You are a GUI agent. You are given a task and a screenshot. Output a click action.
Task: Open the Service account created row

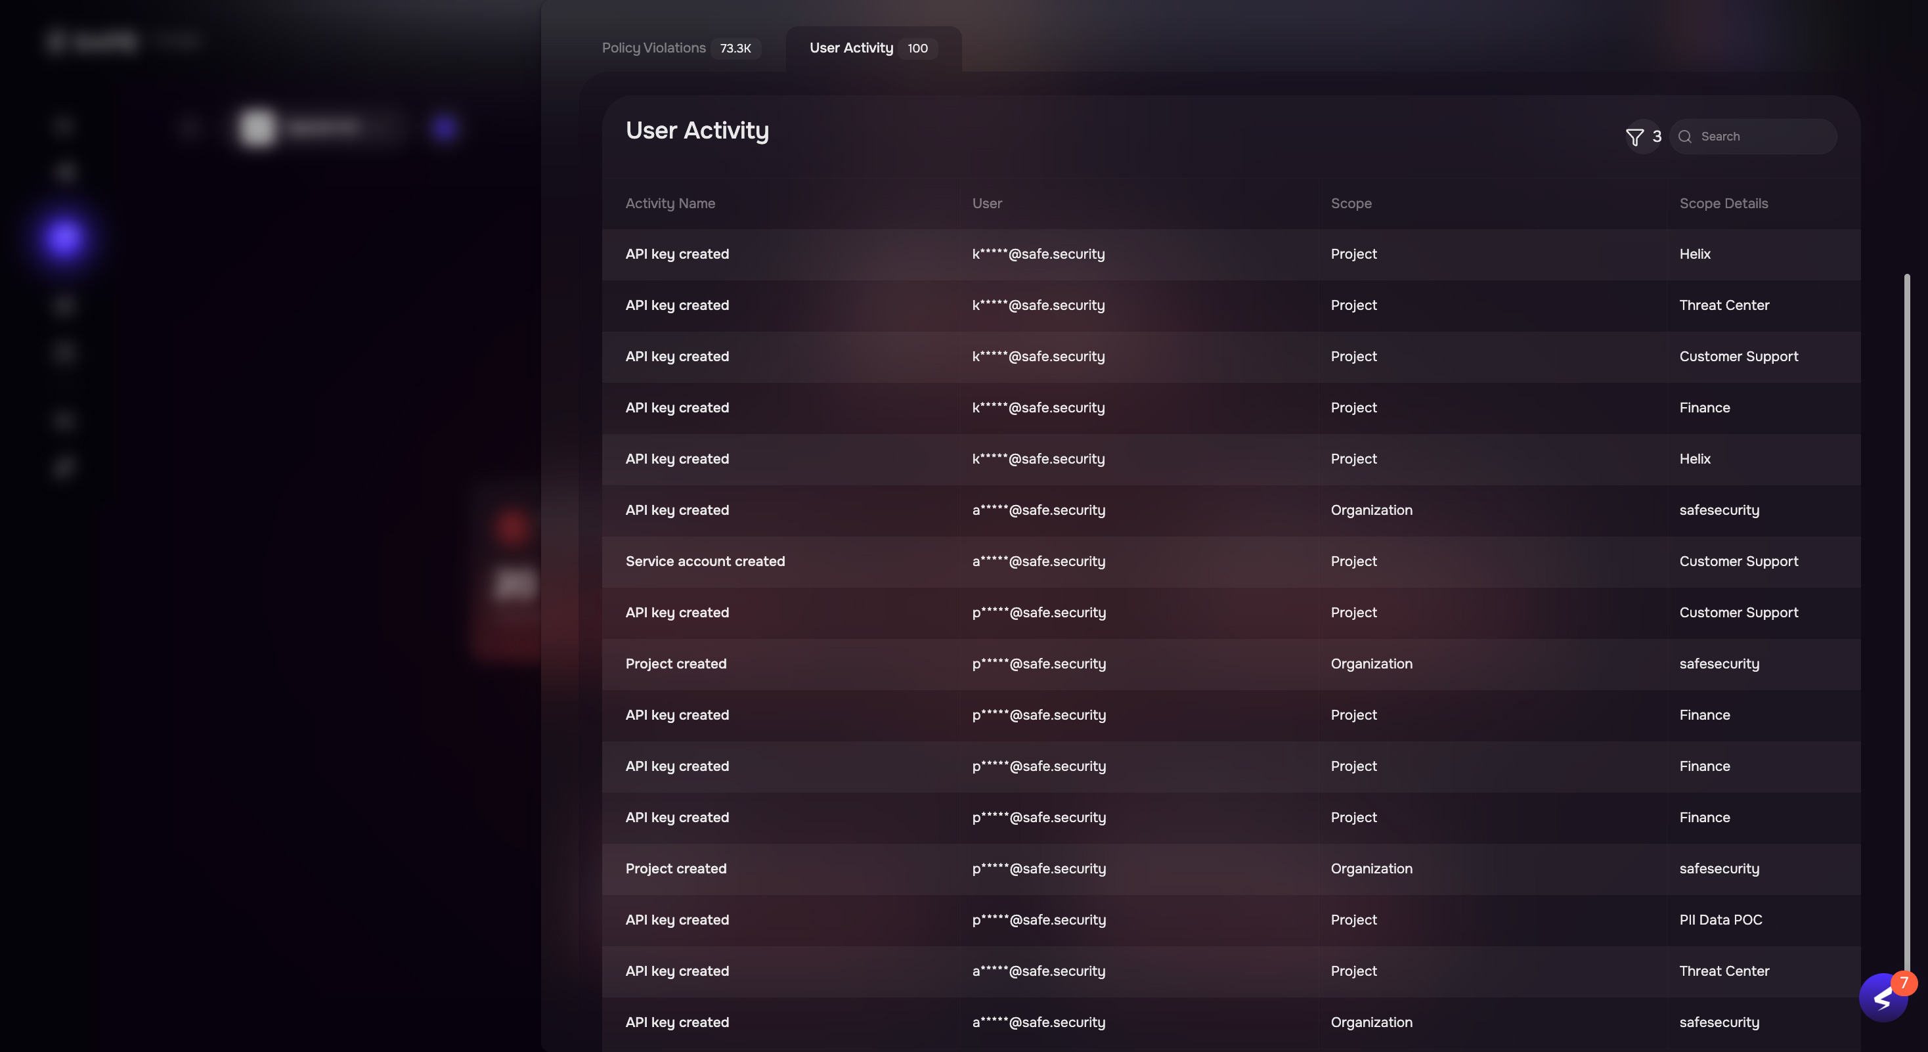pos(1231,562)
